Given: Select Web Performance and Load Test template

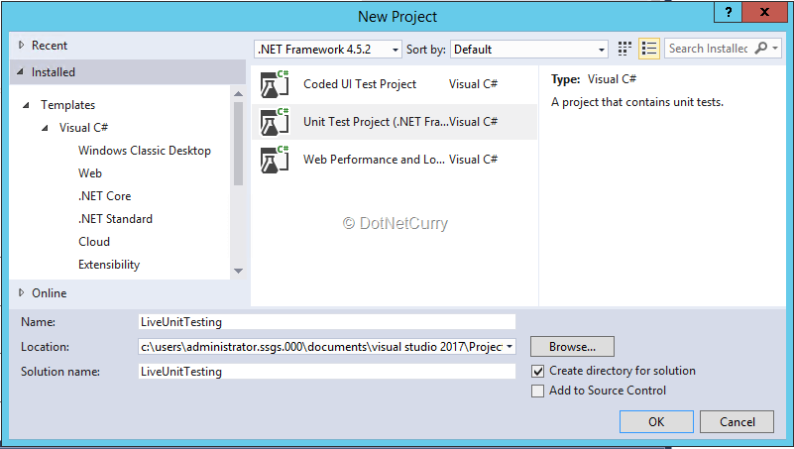Looking at the screenshot, I should (x=395, y=160).
